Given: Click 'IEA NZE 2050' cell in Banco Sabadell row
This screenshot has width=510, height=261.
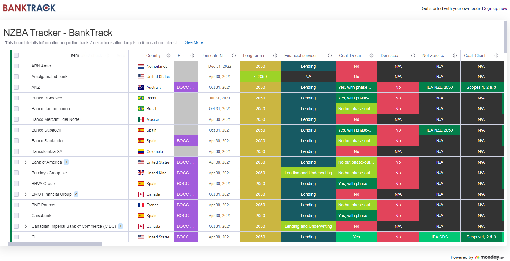Looking at the screenshot, I should coord(440,130).
